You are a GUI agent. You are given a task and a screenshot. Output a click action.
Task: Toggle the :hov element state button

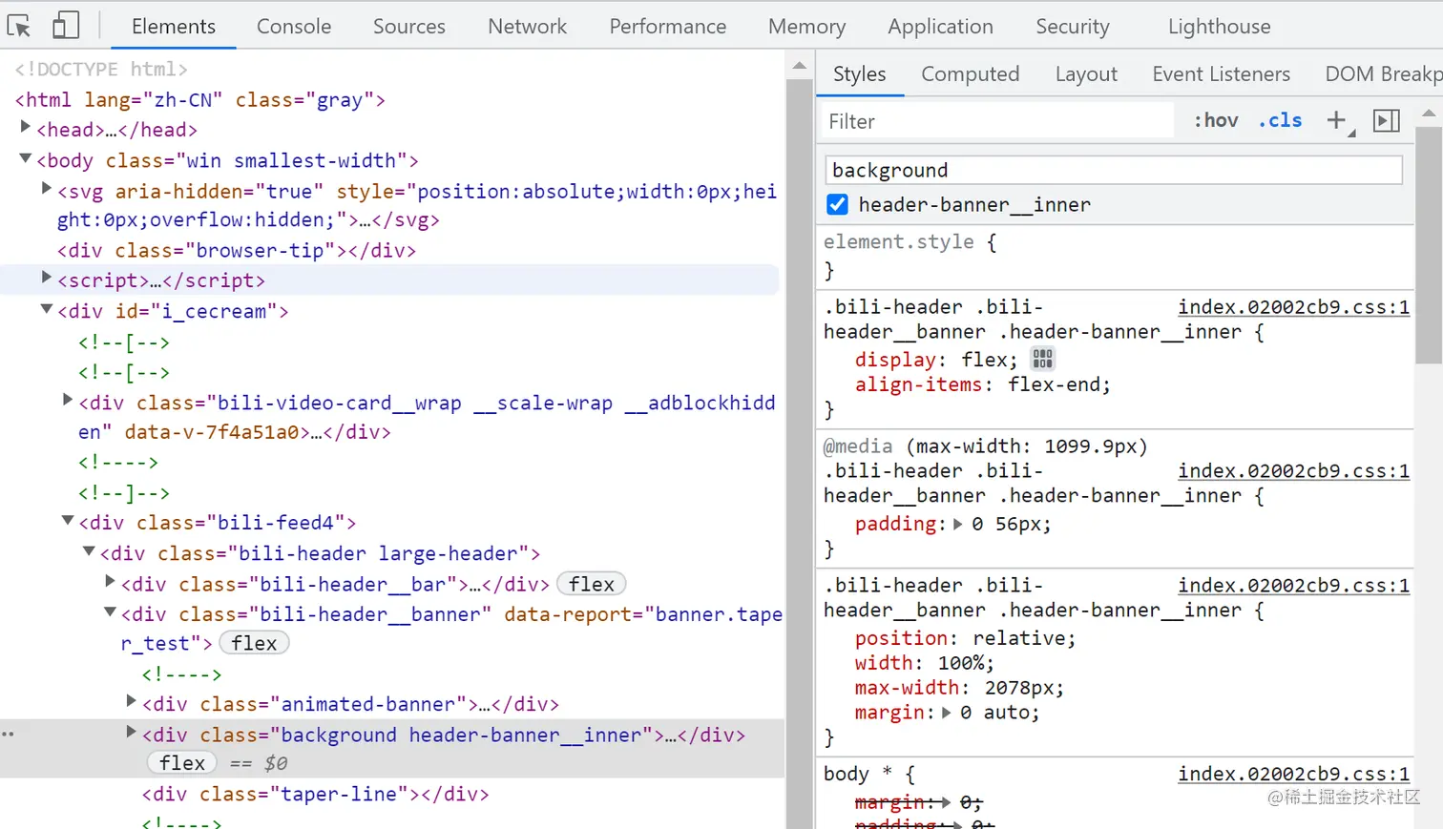pos(1217,120)
